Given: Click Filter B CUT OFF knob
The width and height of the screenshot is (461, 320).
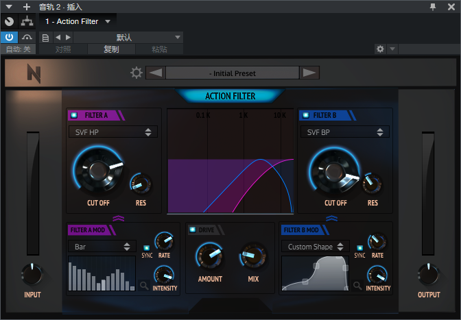Looking at the screenshot, I should pos(334,172).
